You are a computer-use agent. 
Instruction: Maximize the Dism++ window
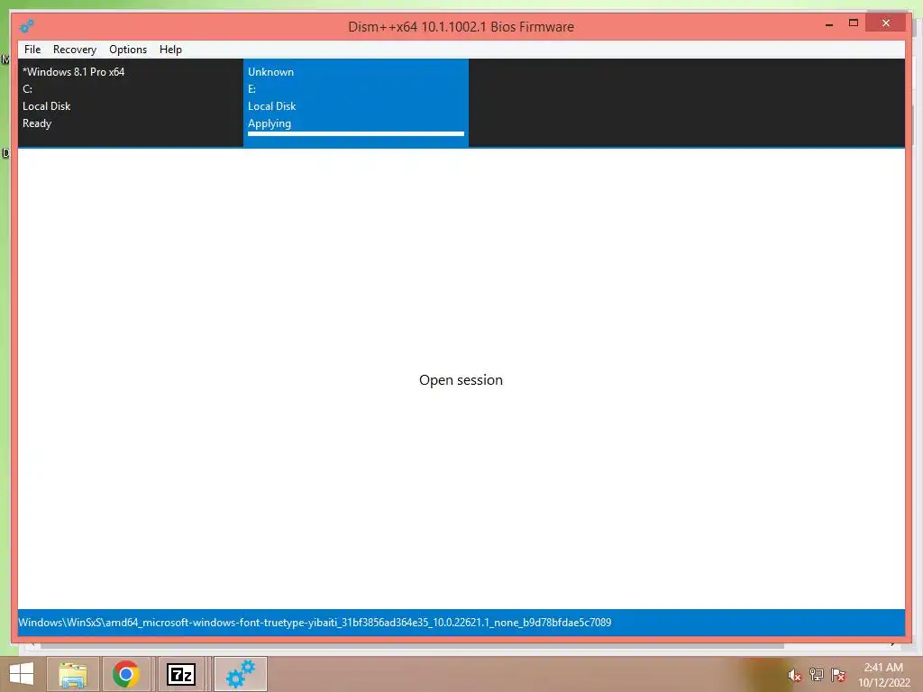coord(853,23)
